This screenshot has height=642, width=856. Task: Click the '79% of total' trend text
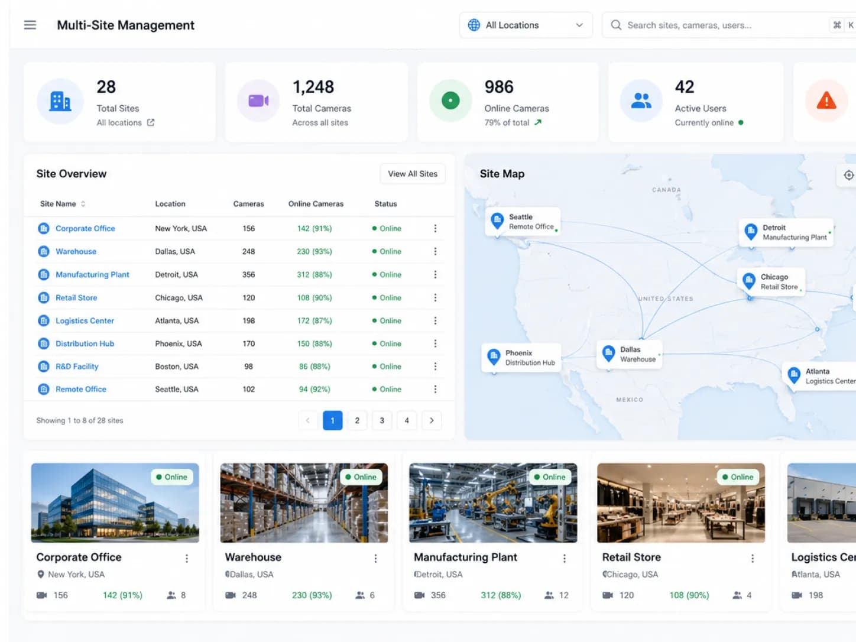point(507,122)
